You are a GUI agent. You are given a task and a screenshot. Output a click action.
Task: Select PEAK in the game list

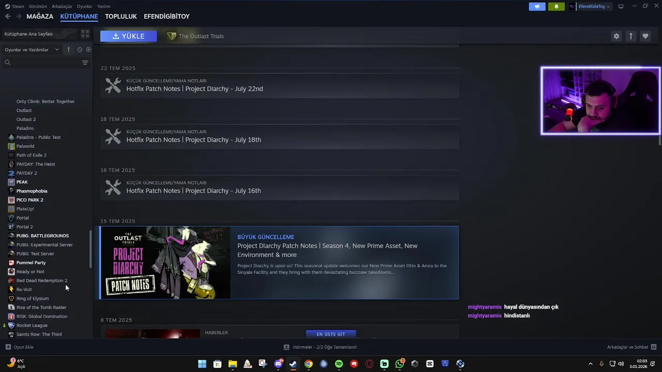click(22, 182)
